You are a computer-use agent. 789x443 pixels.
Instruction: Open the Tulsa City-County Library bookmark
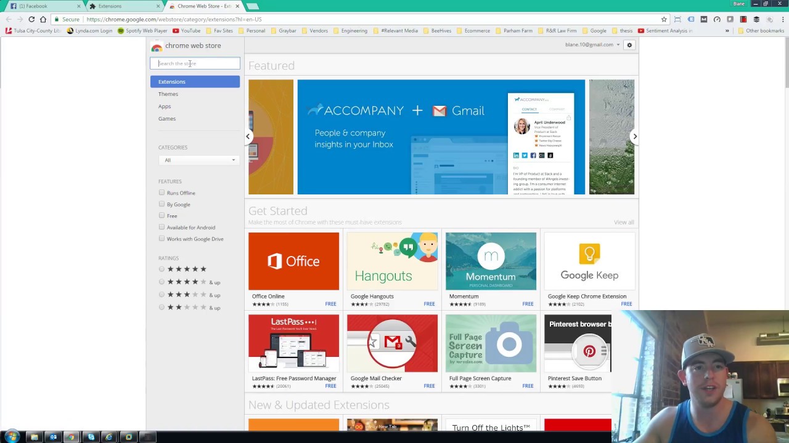click(x=34, y=31)
